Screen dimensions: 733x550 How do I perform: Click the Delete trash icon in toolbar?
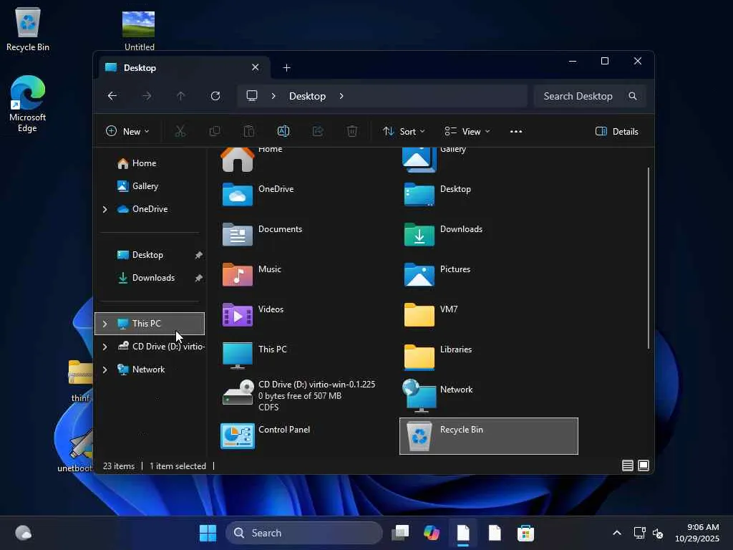coord(352,131)
